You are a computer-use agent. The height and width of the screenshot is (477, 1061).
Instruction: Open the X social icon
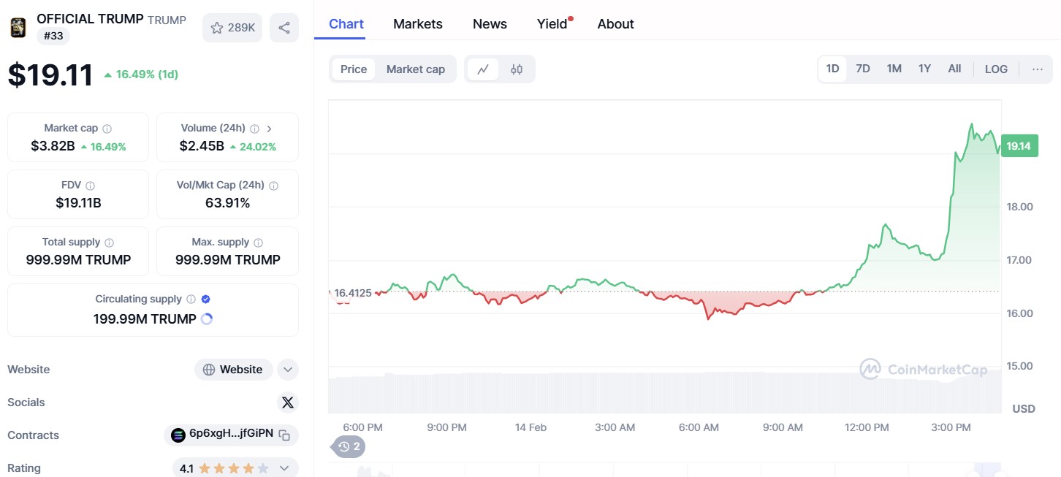point(288,402)
